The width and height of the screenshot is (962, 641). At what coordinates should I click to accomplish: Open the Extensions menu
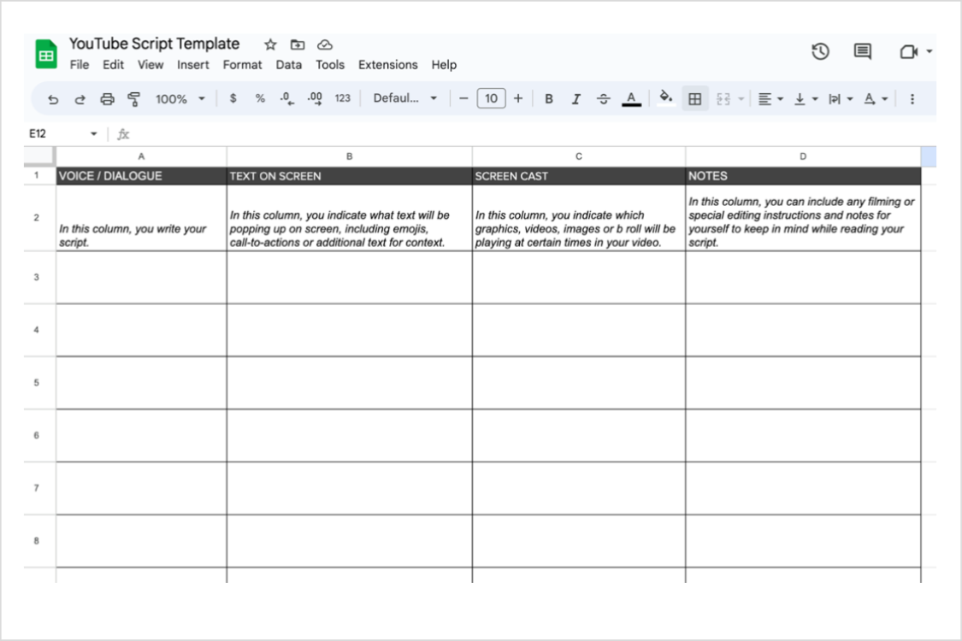pos(387,65)
